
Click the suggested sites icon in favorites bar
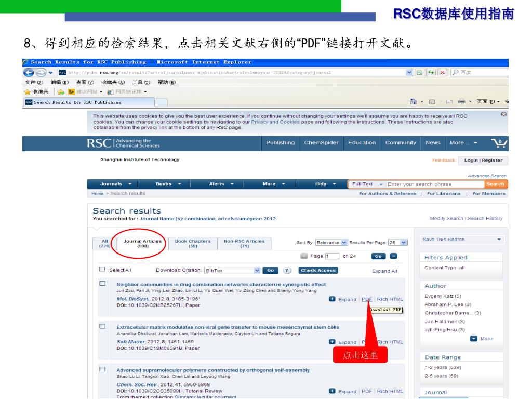(71, 91)
